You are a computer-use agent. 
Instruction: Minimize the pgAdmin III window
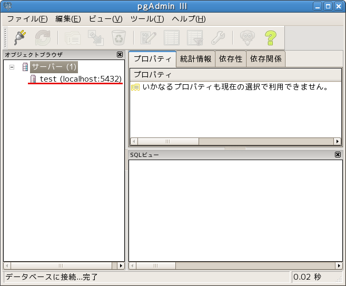[x=318, y=6]
